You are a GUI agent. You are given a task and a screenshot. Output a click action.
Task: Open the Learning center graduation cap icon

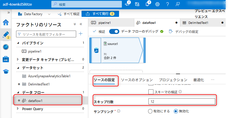tap(6, 71)
